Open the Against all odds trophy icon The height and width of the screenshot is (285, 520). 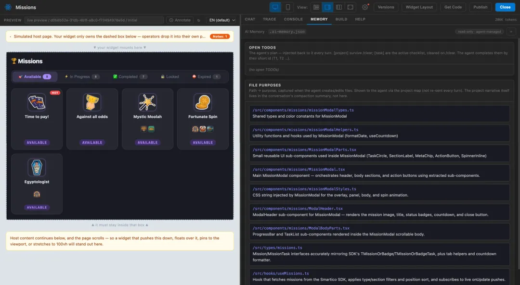pos(92,102)
